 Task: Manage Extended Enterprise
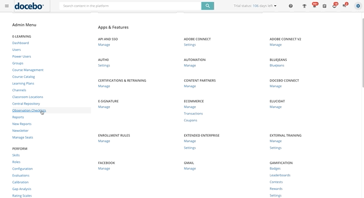point(190,141)
